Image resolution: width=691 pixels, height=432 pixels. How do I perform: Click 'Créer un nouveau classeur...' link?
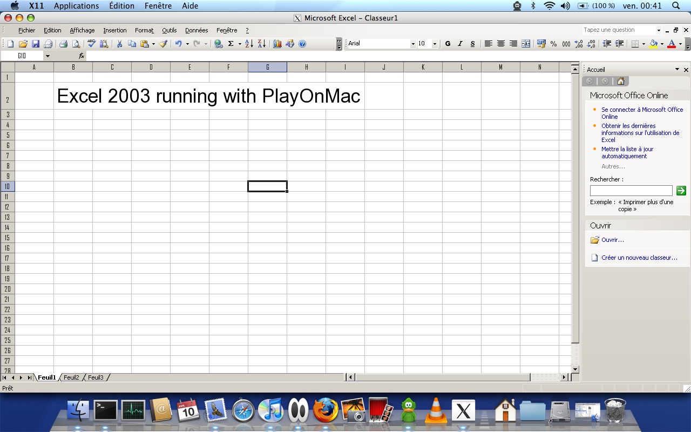pyautogui.click(x=639, y=258)
